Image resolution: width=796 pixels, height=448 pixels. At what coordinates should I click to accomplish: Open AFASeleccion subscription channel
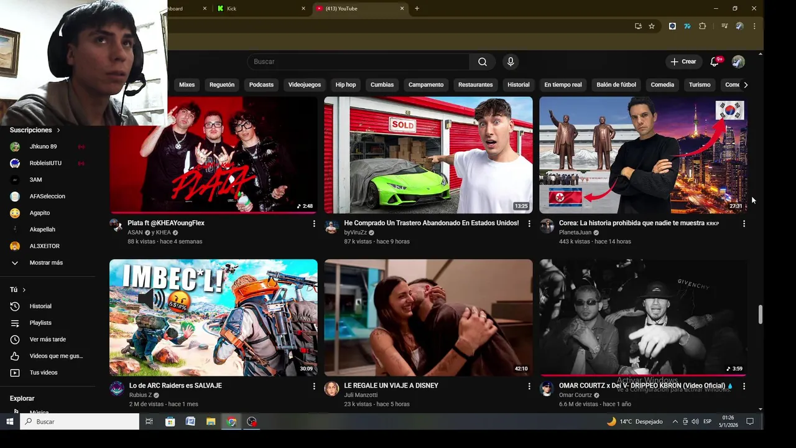coord(48,197)
